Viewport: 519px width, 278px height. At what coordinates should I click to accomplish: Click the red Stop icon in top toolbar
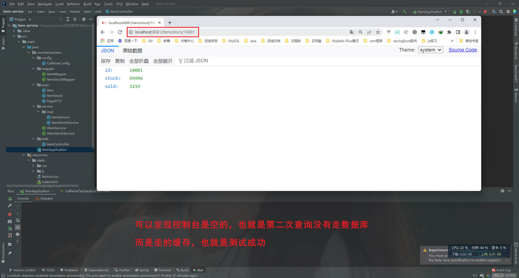pos(485,12)
